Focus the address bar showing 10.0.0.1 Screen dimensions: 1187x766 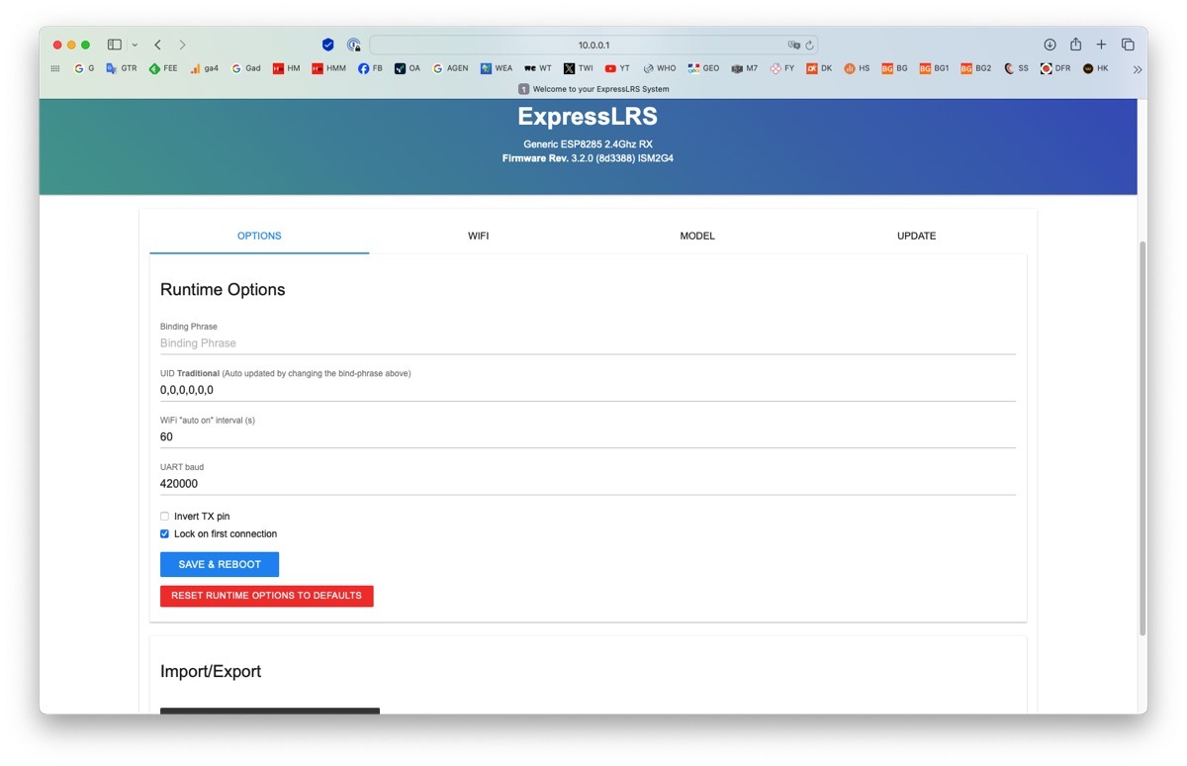pyautogui.click(x=593, y=45)
